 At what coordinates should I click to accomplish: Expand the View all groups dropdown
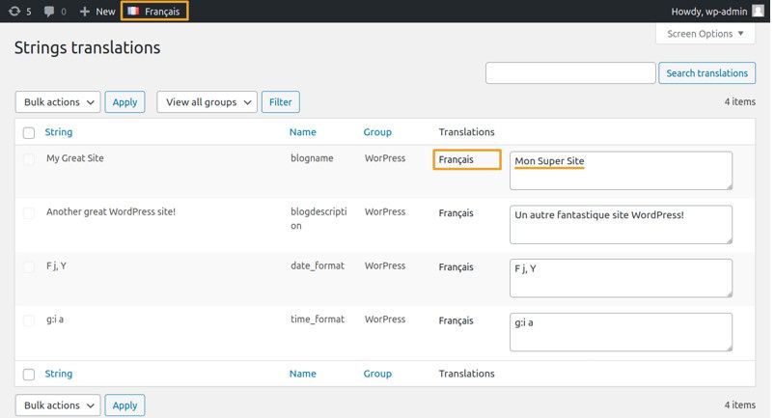click(x=207, y=102)
